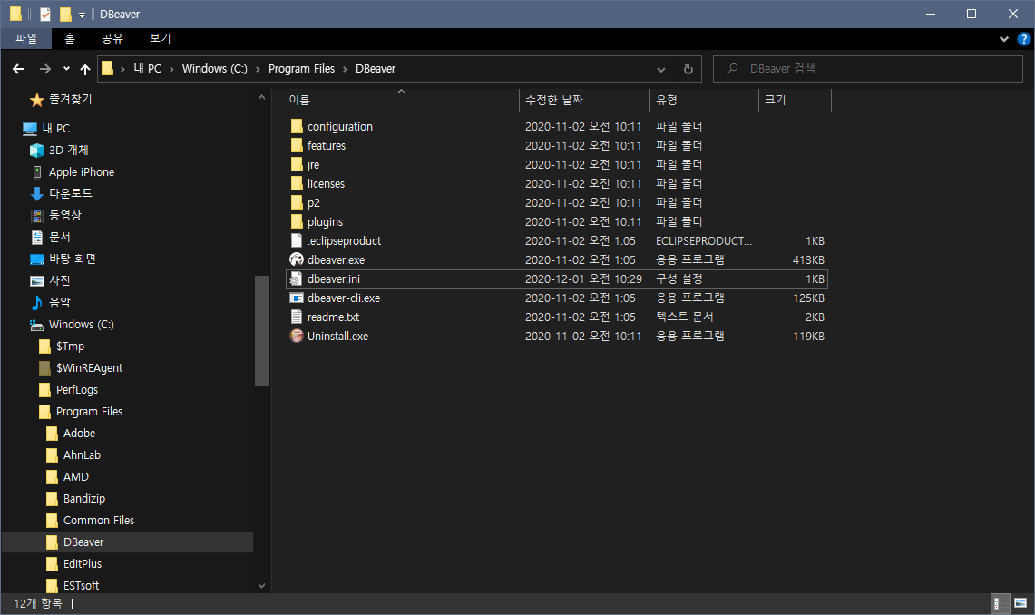Open the 공유 ribbon tab
The height and width of the screenshot is (615, 1035).
112,38
